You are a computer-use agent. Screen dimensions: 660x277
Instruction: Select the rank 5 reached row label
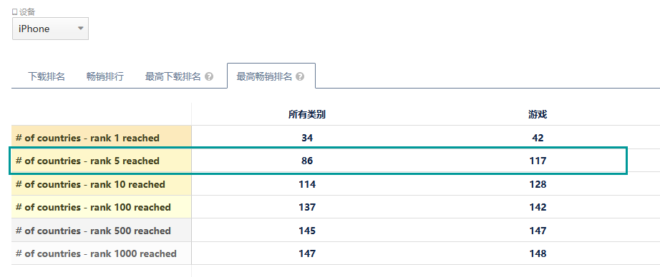pyautogui.click(x=87, y=161)
